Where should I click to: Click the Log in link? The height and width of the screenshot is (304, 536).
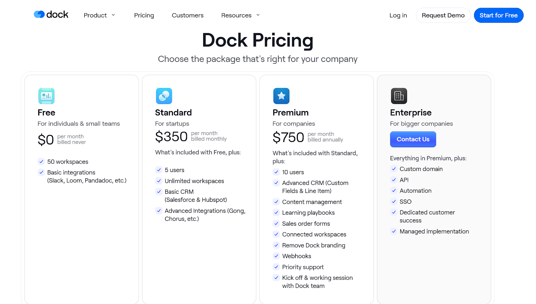point(398,15)
